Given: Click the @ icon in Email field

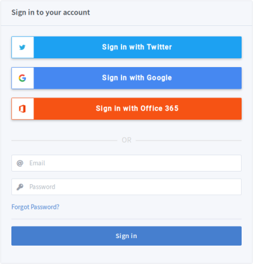Looking at the screenshot, I should 20,163.
